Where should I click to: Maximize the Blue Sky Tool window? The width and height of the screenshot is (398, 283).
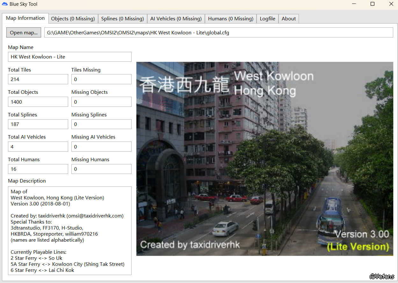point(372,4)
